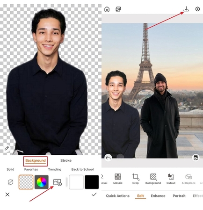This screenshot has height=210, width=203.
Task: Open the Background tool in the editor
Action: (153, 179)
